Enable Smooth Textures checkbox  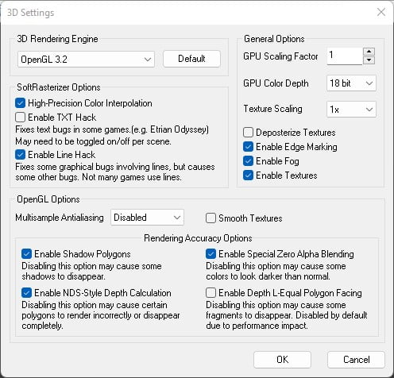[x=211, y=218]
